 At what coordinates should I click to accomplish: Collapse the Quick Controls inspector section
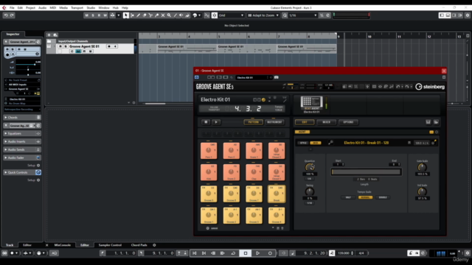tap(22, 172)
